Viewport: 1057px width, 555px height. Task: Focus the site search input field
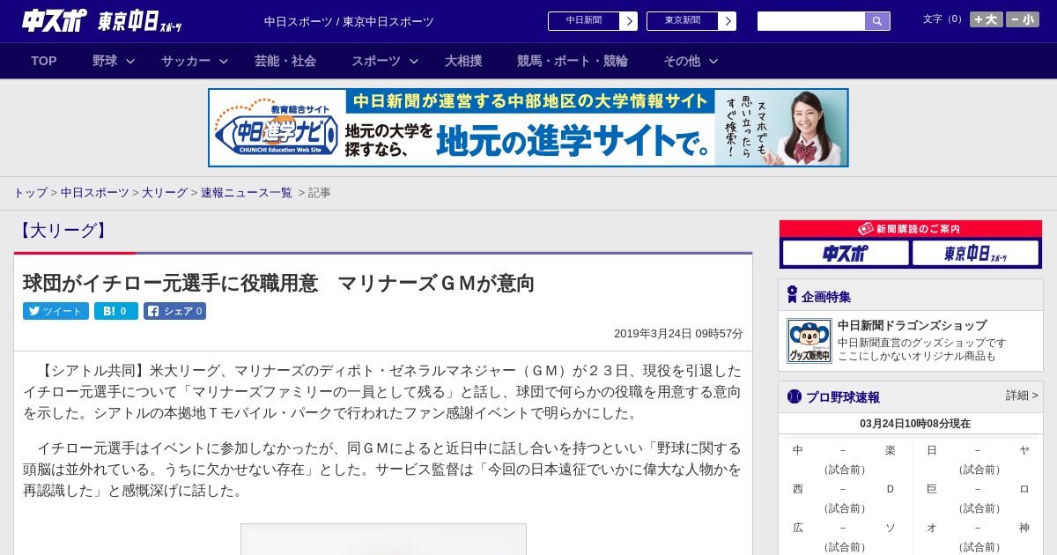[811, 21]
